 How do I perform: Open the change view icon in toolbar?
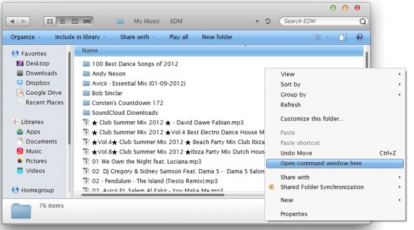click(317, 37)
